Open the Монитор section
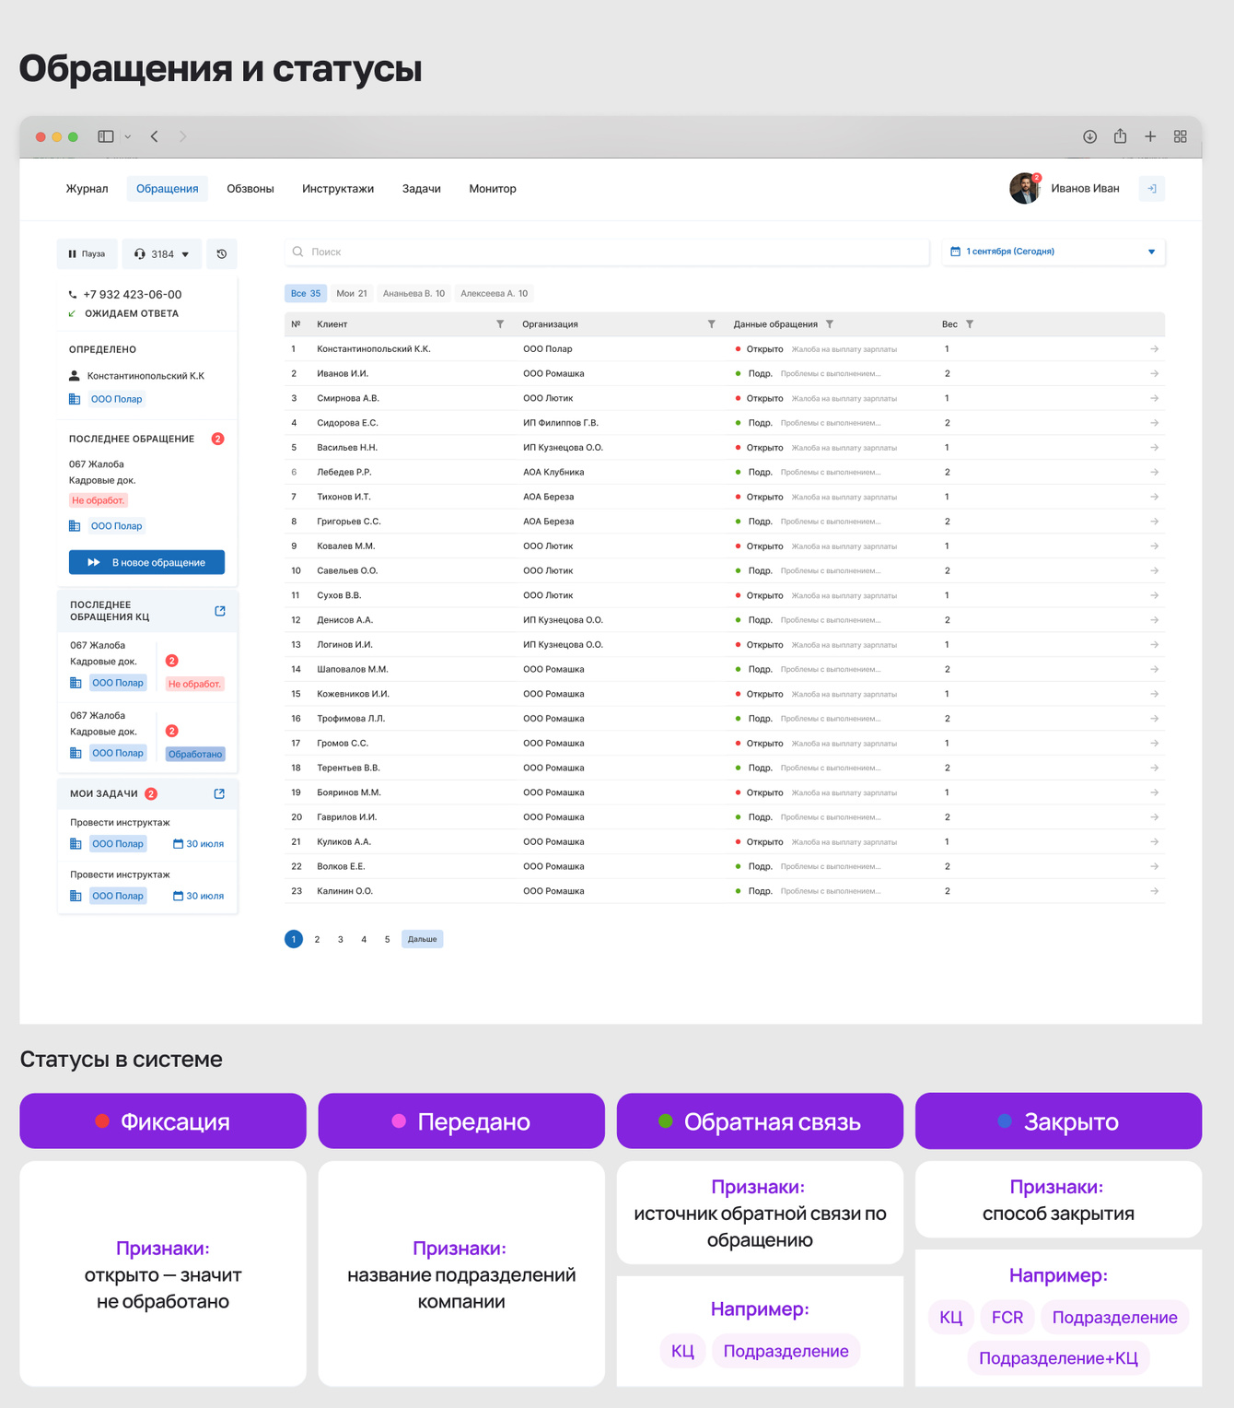Screen dimensions: 1234x1408 [493, 189]
